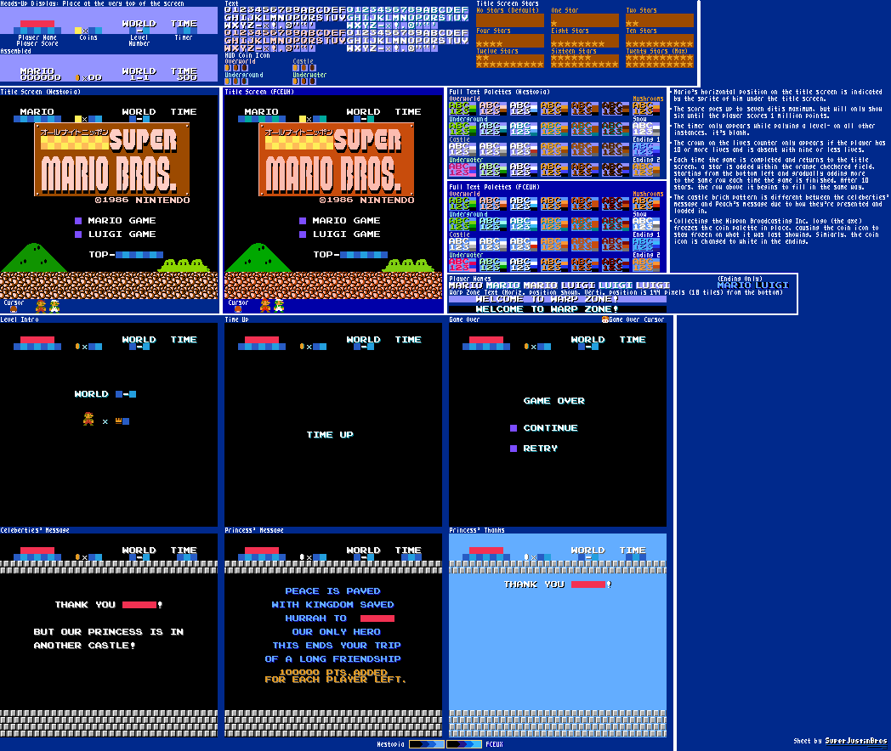Open SuperJustinBros credit link
This screenshot has height=751, width=891.
(x=856, y=741)
